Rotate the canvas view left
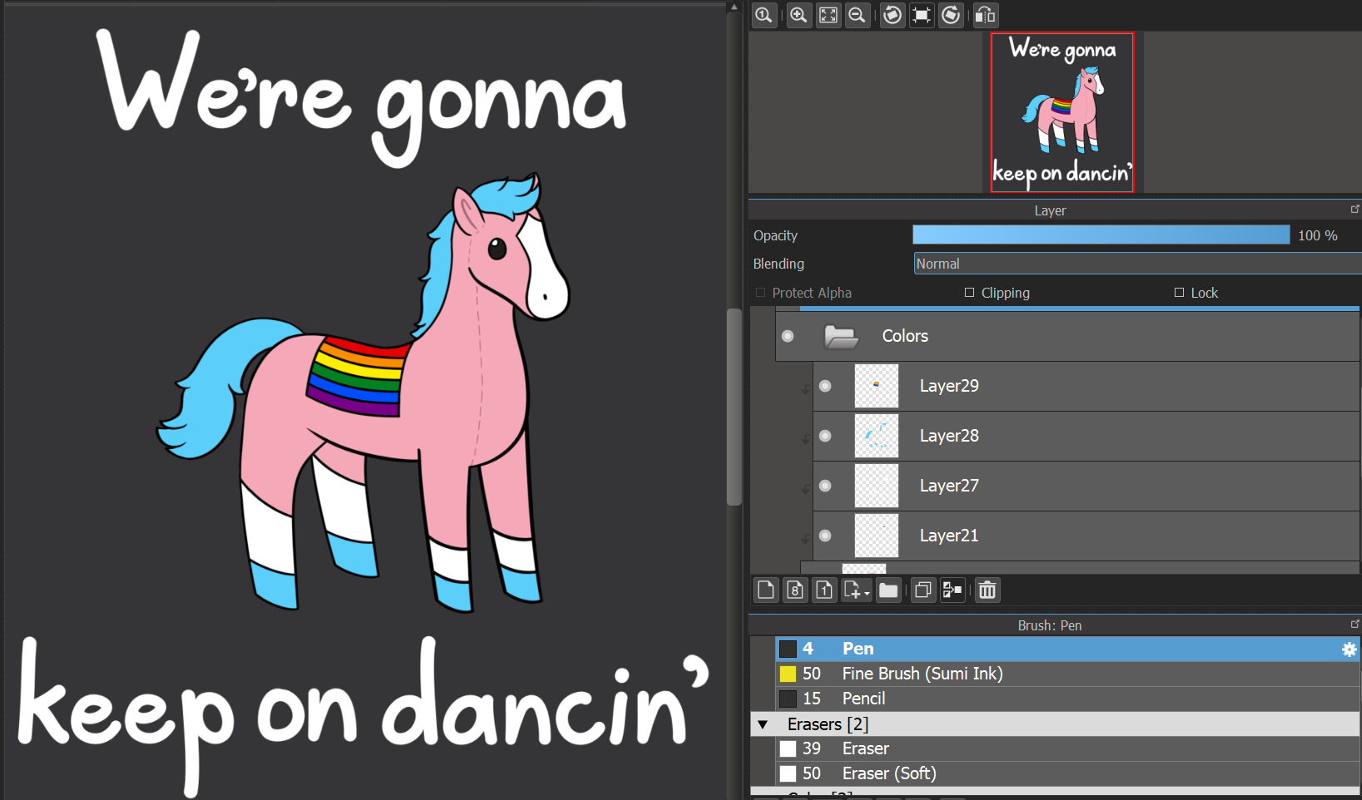The image size is (1362, 800). [892, 15]
